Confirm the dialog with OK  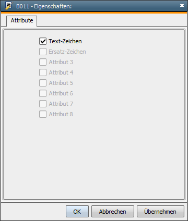pyautogui.click(x=77, y=212)
